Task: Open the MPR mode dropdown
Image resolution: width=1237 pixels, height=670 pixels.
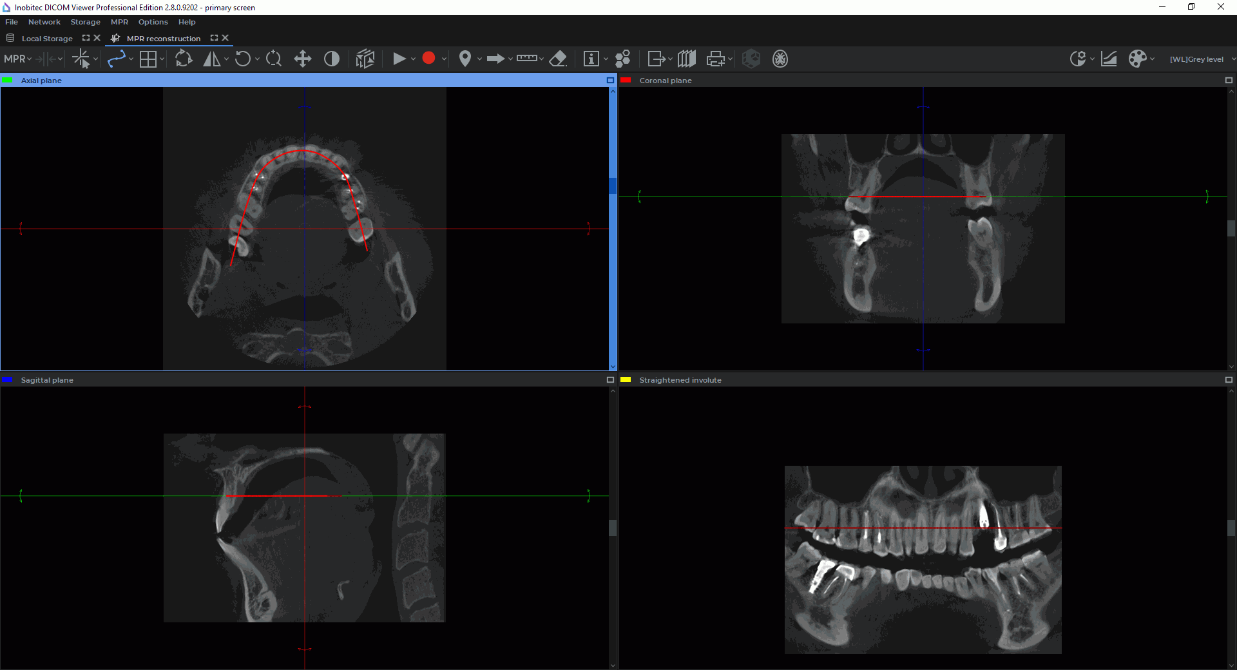Action: (x=17, y=59)
